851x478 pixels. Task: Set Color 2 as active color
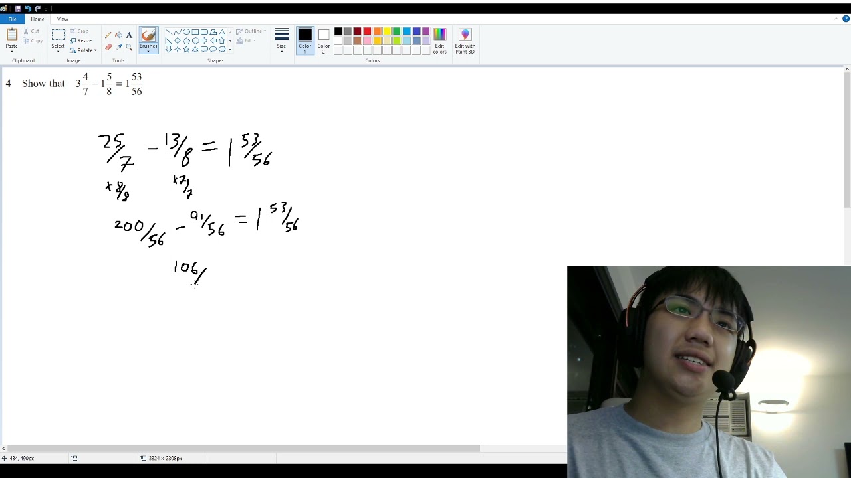324,41
